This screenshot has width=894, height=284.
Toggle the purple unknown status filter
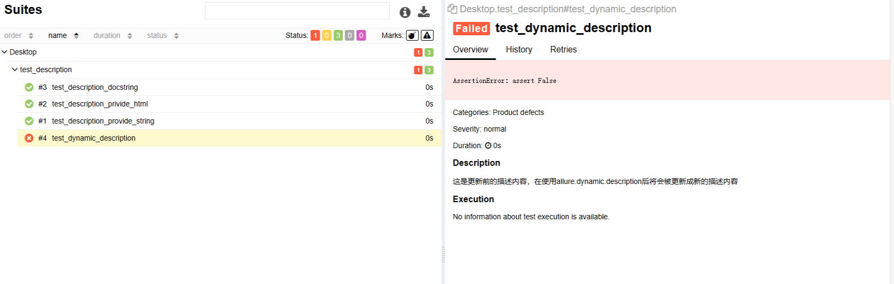coord(361,35)
